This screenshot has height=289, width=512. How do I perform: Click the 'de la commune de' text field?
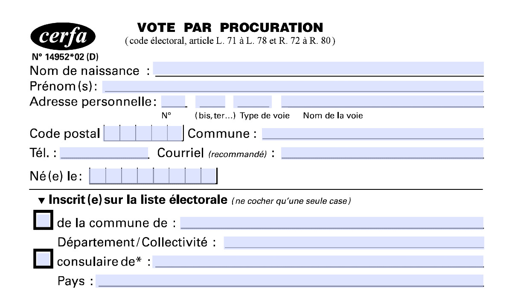click(332, 223)
